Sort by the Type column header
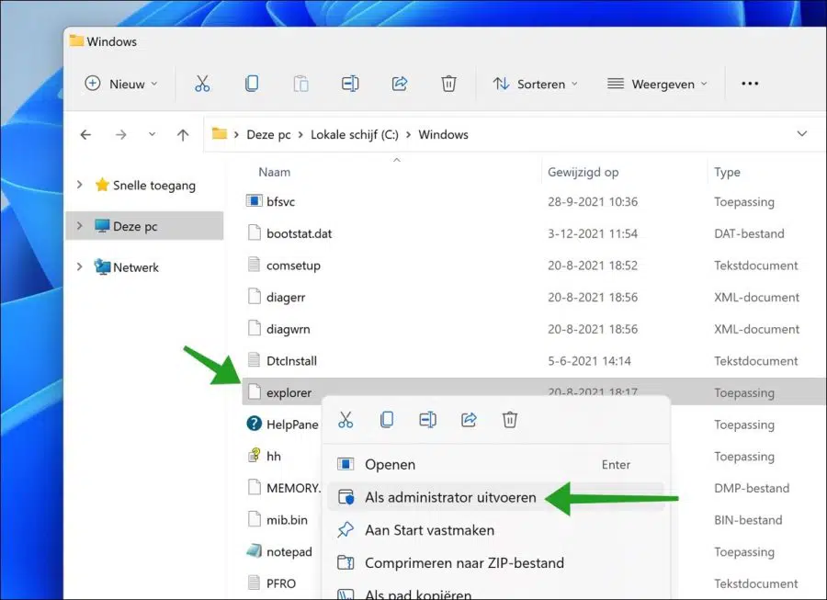 (727, 172)
